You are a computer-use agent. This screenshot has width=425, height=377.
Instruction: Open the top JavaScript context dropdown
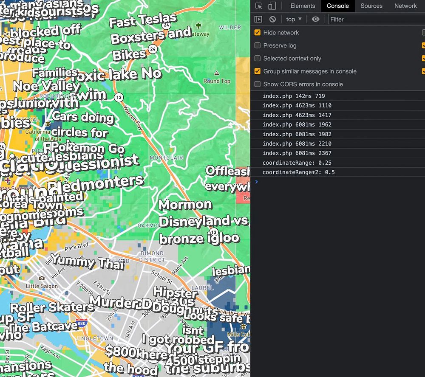pyautogui.click(x=294, y=19)
